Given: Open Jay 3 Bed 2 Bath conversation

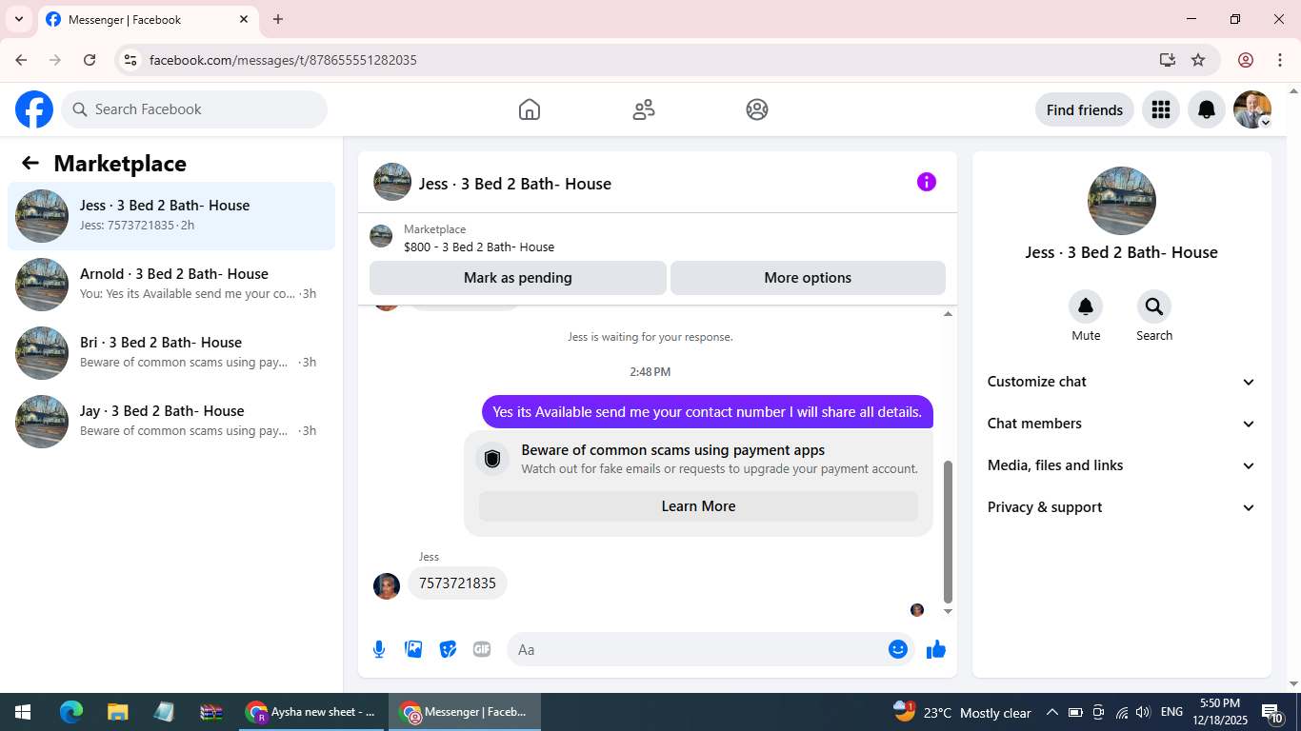Looking at the screenshot, I should (x=171, y=422).
